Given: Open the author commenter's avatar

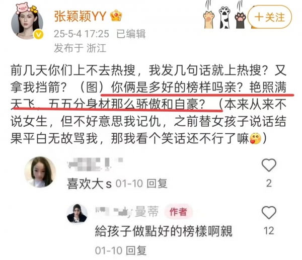Looking at the screenshot, I should 77,213.
